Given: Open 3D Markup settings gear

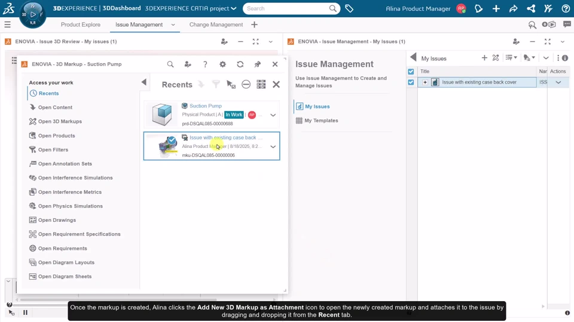Looking at the screenshot, I should (222, 64).
